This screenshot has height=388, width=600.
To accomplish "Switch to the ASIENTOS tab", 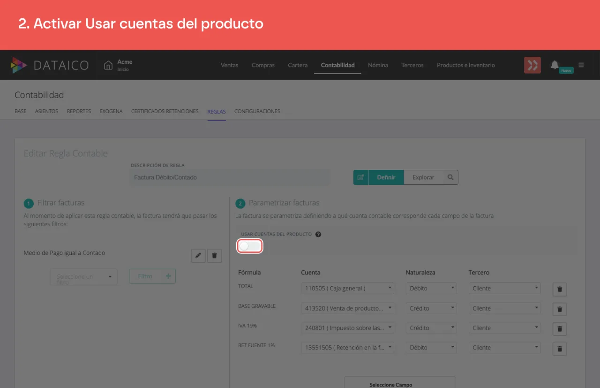I will click(46, 111).
